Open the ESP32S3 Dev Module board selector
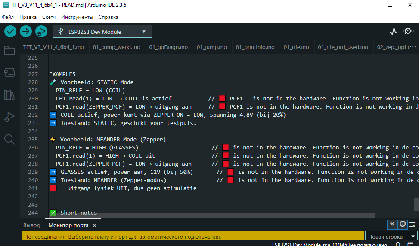 [102, 31]
